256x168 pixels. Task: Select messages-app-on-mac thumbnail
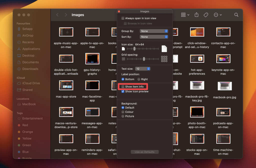[92, 112]
